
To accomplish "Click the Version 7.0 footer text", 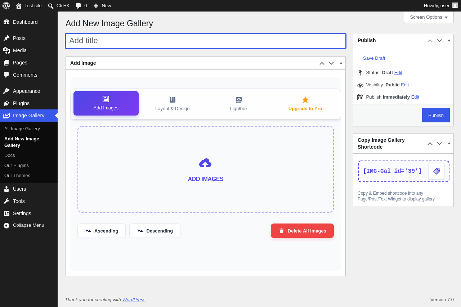I will [x=442, y=299].
